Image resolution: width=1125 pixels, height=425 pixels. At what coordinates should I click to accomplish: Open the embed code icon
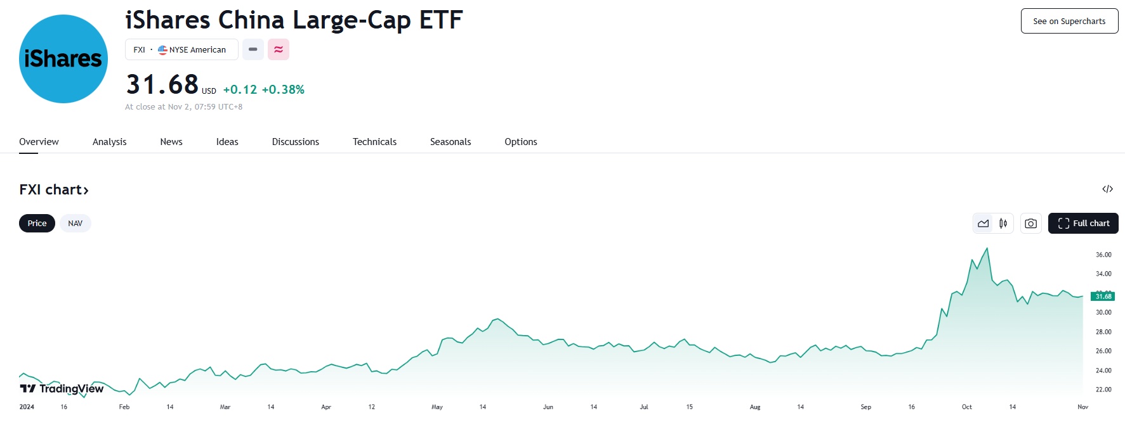[x=1107, y=189]
